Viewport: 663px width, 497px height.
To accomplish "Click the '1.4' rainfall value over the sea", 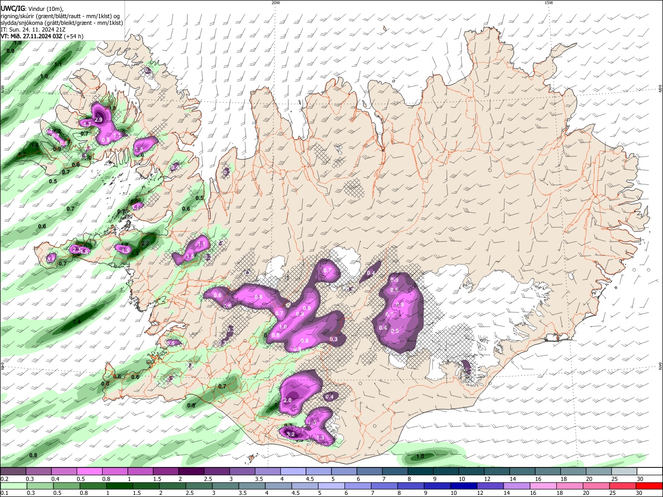I will 77,321.
